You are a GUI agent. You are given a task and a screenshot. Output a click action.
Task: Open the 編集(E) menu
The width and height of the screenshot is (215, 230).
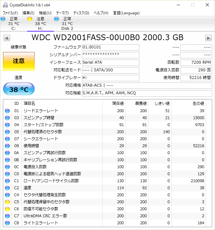28,13
